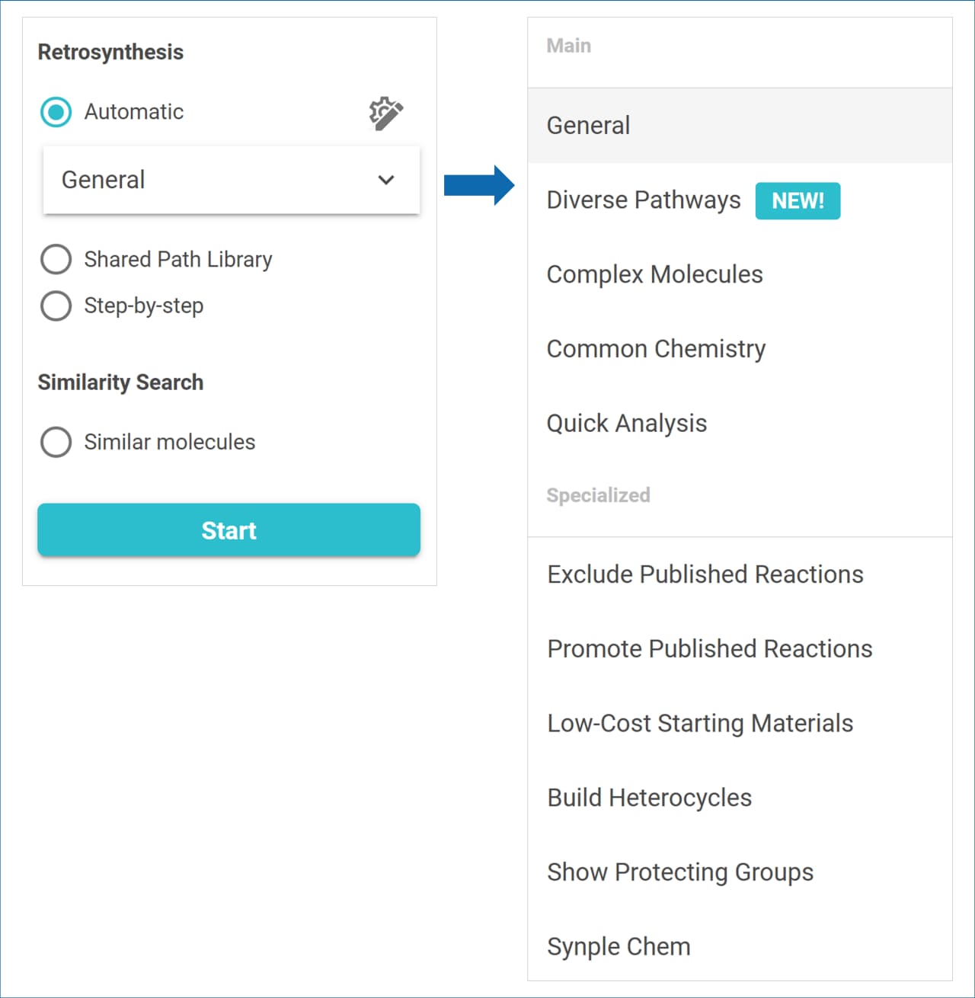This screenshot has height=998, width=975.
Task: Expand the General strategy dropdown
Action: 231,180
